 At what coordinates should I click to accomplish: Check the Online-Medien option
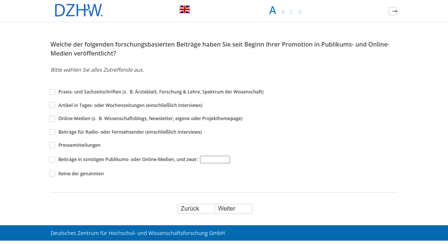click(x=52, y=119)
